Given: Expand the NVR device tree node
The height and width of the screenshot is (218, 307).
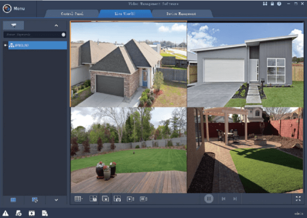Looking at the screenshot, I should 5,45.
